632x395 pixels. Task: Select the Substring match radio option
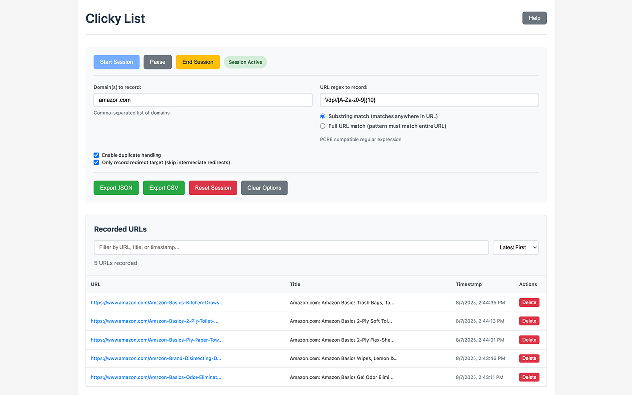click(323, 116)
